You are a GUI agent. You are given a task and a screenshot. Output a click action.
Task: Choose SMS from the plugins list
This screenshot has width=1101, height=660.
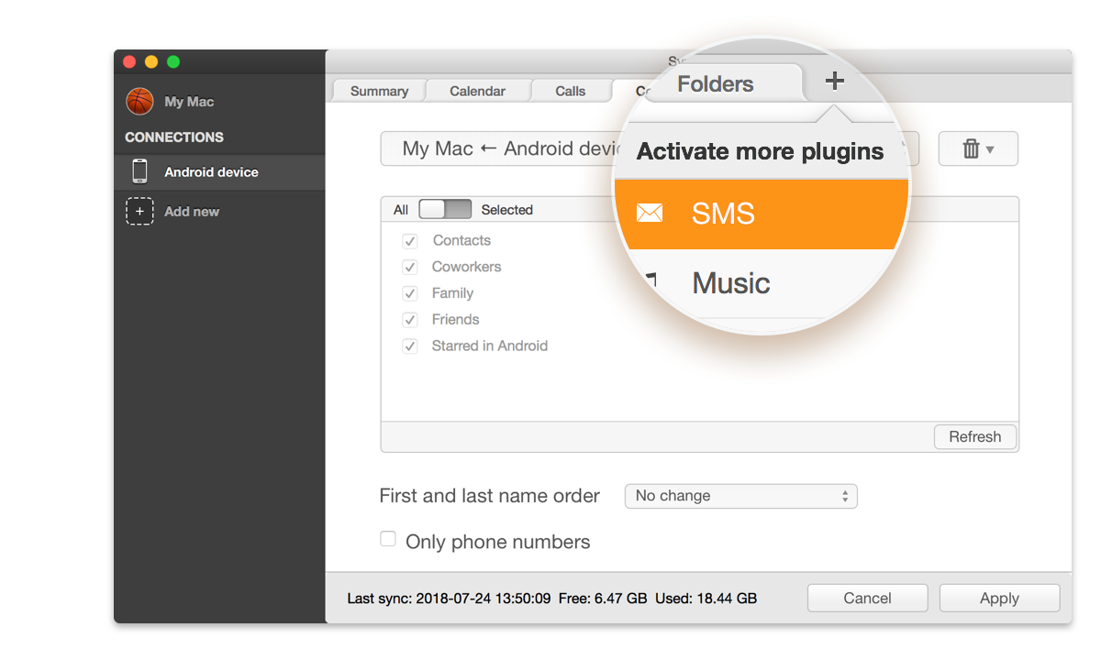tap(762, 214)
